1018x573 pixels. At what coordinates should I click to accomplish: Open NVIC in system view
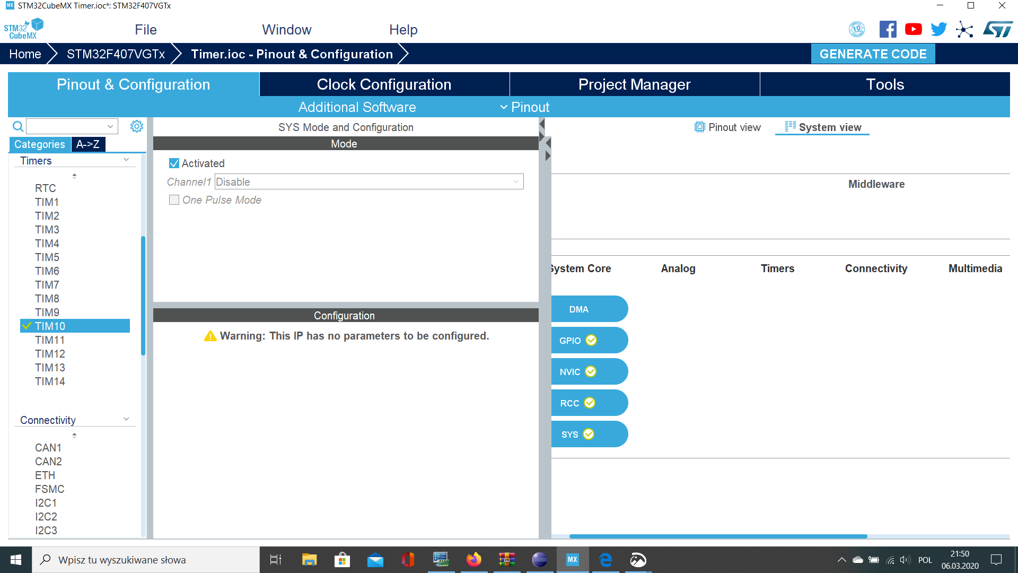[x=589, y=372]
